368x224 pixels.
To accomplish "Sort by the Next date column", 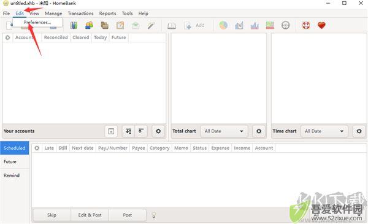I will point(83,148).
